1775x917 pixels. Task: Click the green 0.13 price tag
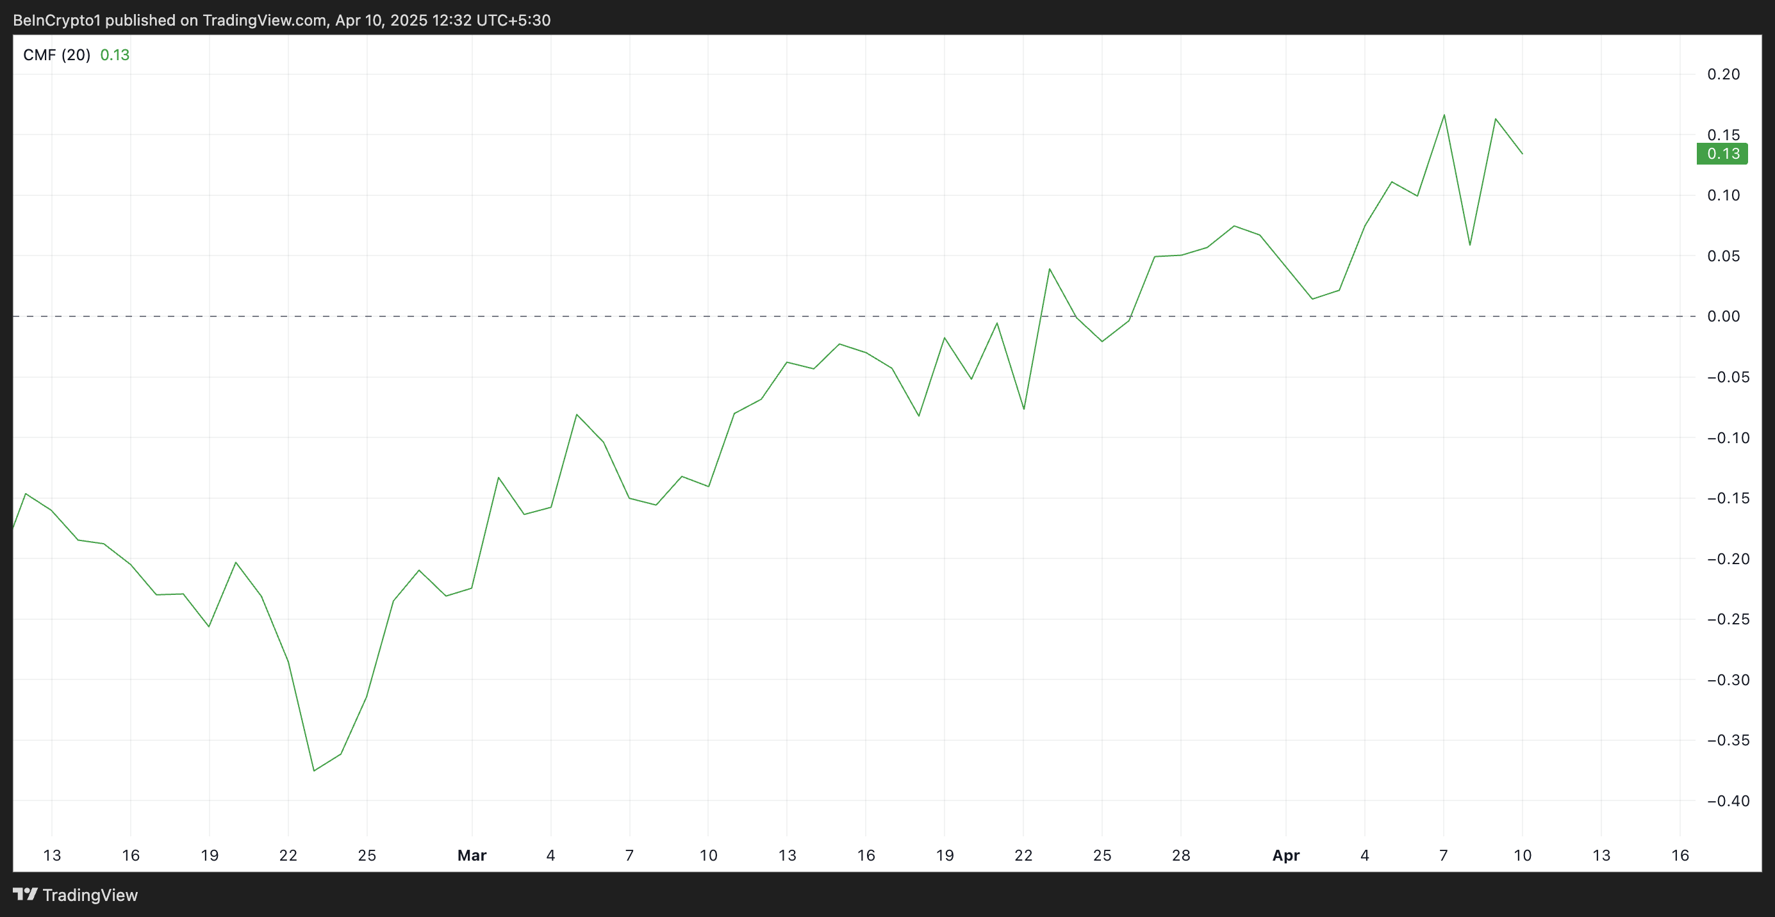click(1722, 154)
